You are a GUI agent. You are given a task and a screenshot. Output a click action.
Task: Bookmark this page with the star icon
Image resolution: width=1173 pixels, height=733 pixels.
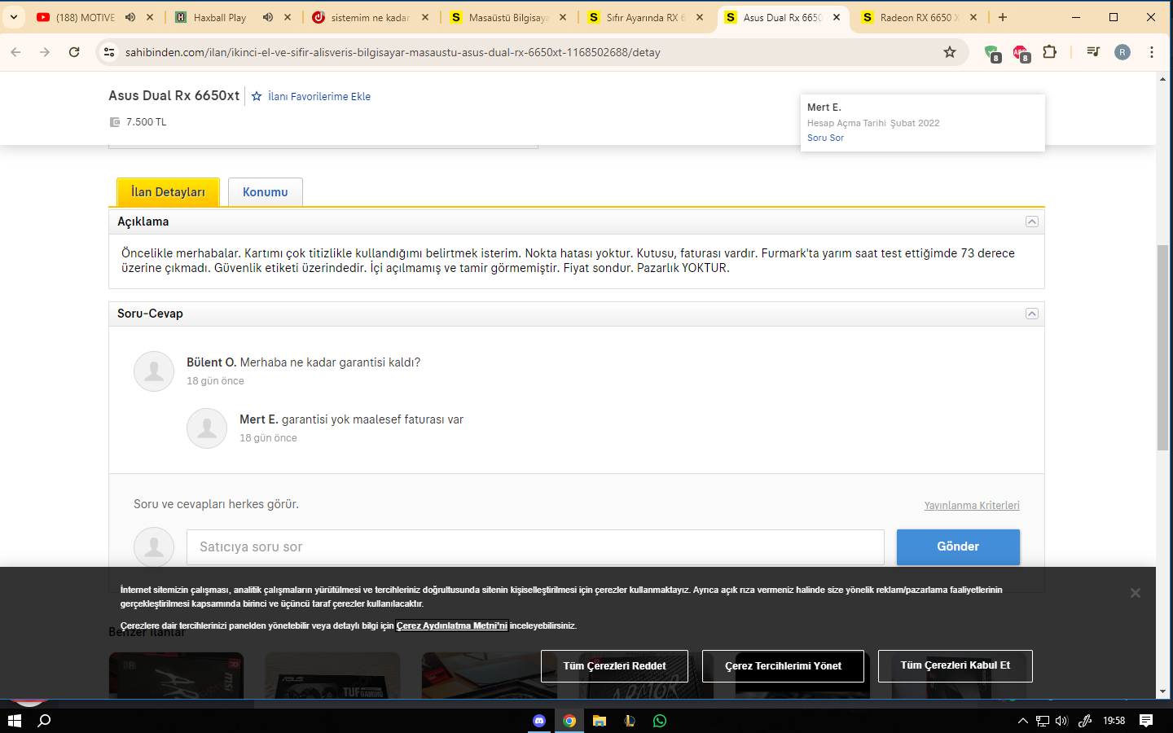coord(950,52)
